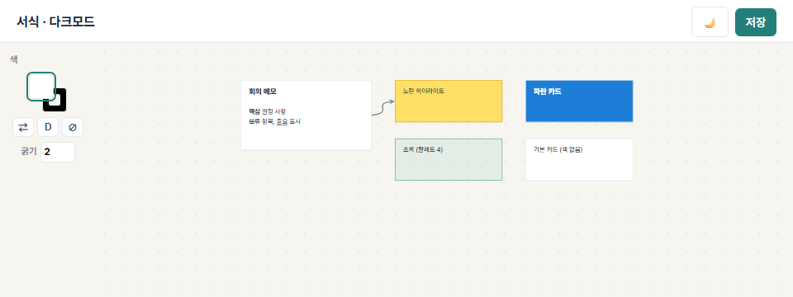
Task: Select the 파란 카드 blue card
Action: [579, 101]
